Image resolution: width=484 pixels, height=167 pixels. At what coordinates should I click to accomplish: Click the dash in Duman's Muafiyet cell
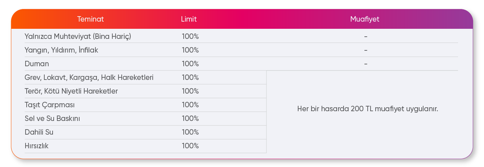coord(366,64)
